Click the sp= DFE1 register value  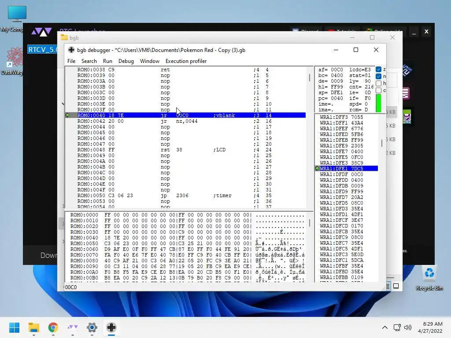coord(330,92)
